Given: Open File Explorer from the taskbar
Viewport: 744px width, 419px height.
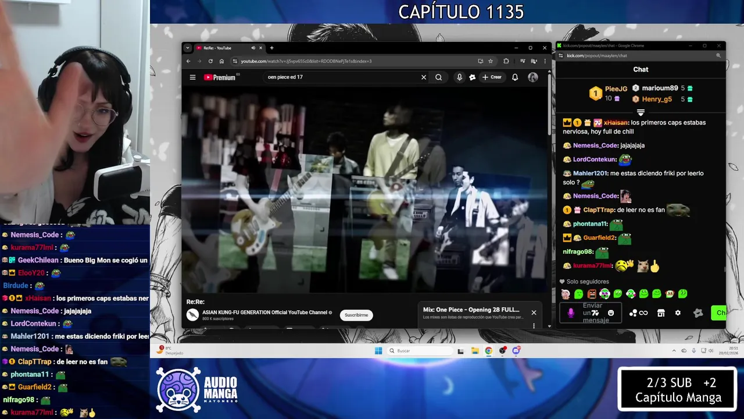Looking at the screenshot, I should tap(475, 350).
